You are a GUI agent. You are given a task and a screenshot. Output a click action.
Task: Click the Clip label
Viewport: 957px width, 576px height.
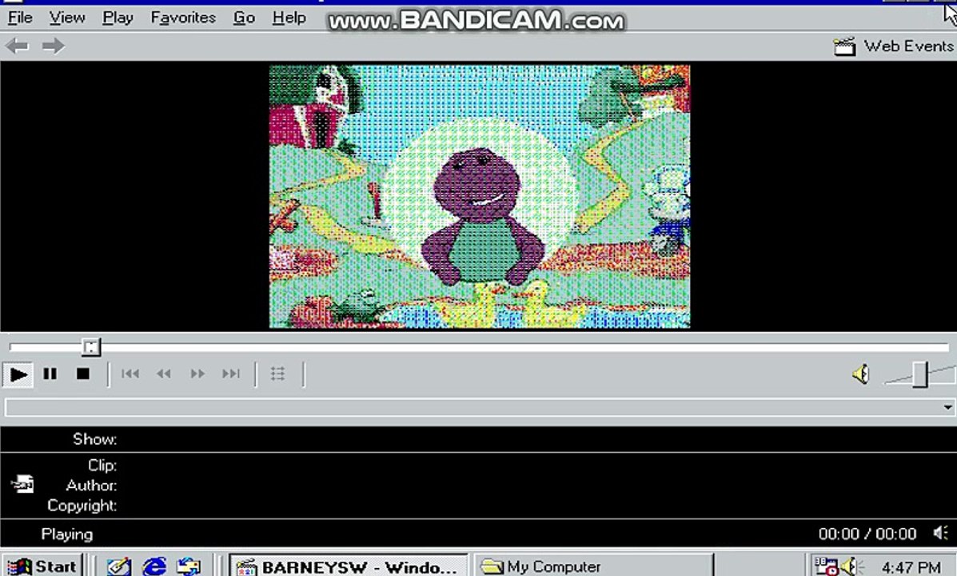(x=102, y=466)
